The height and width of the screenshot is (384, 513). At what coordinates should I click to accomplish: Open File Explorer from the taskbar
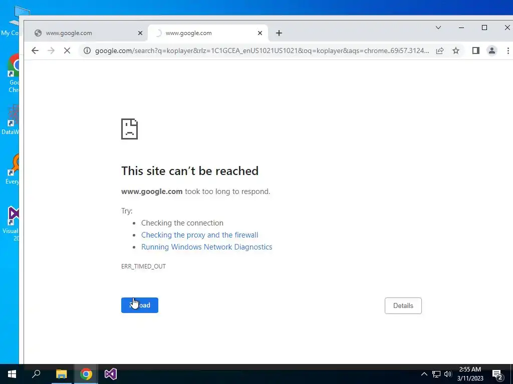pyautogui.click(x=61, y=374)
